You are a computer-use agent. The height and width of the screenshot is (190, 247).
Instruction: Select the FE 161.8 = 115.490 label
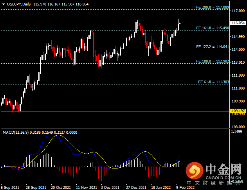pos(212,28)
